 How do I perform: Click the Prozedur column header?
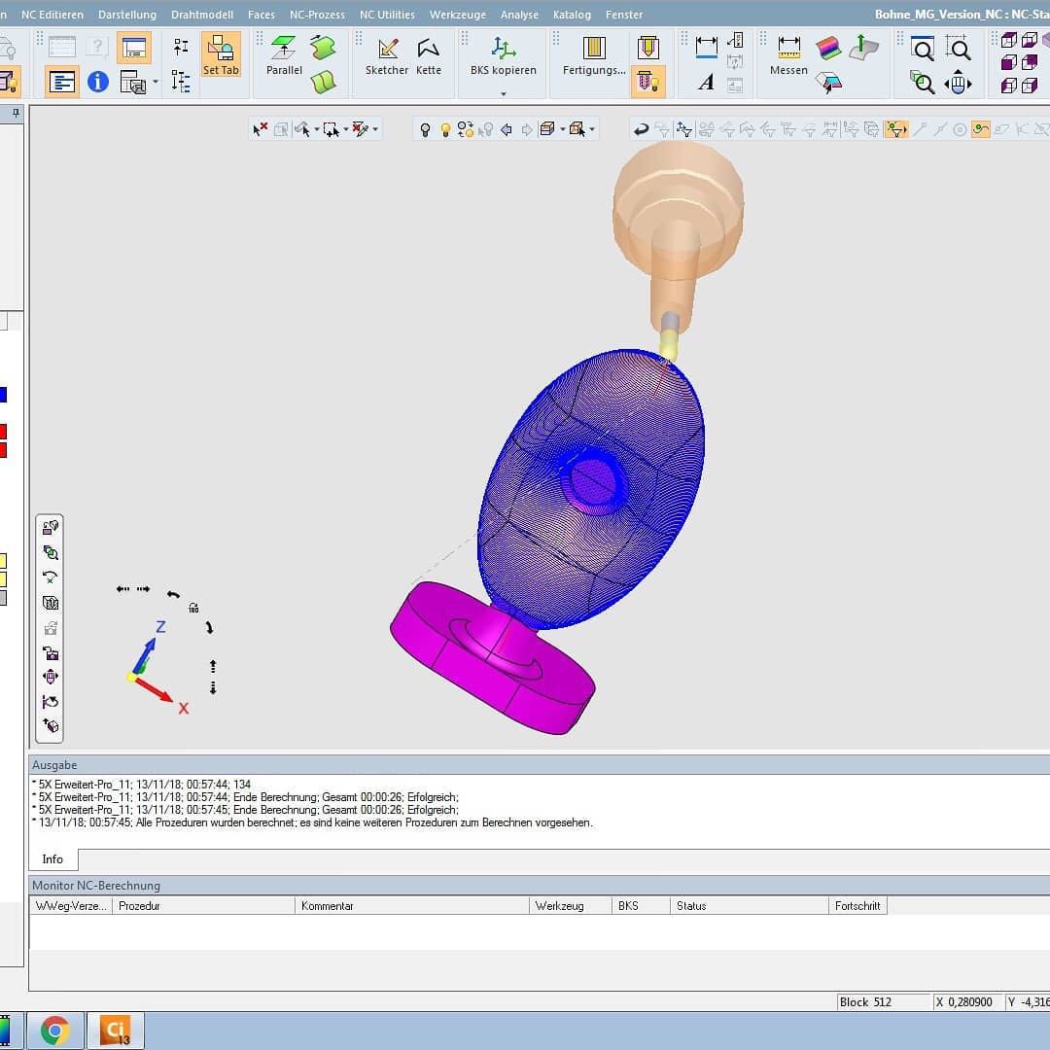[203, 905]
